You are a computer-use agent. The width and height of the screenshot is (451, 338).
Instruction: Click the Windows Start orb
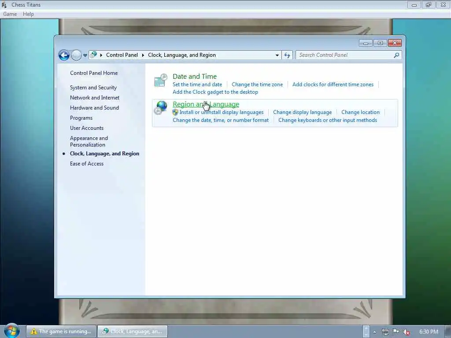pos(11,331)
